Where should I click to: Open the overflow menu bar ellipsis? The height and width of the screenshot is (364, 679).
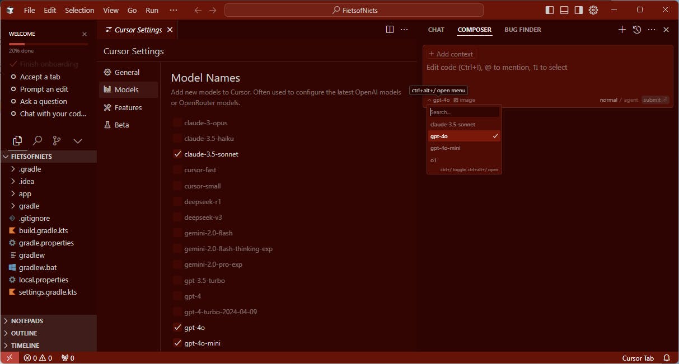point(173,10)
